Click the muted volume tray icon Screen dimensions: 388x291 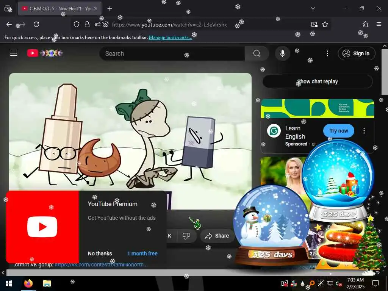coord(339,283)
